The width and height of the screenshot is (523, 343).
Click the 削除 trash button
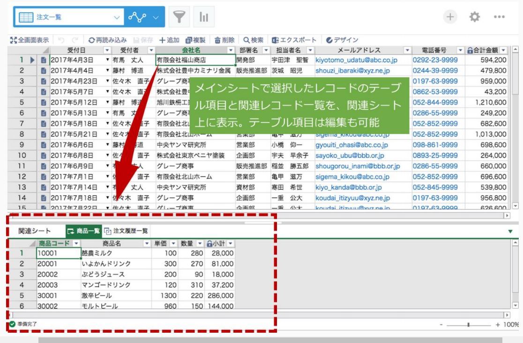pyautogui.click(x=224, y=41)
